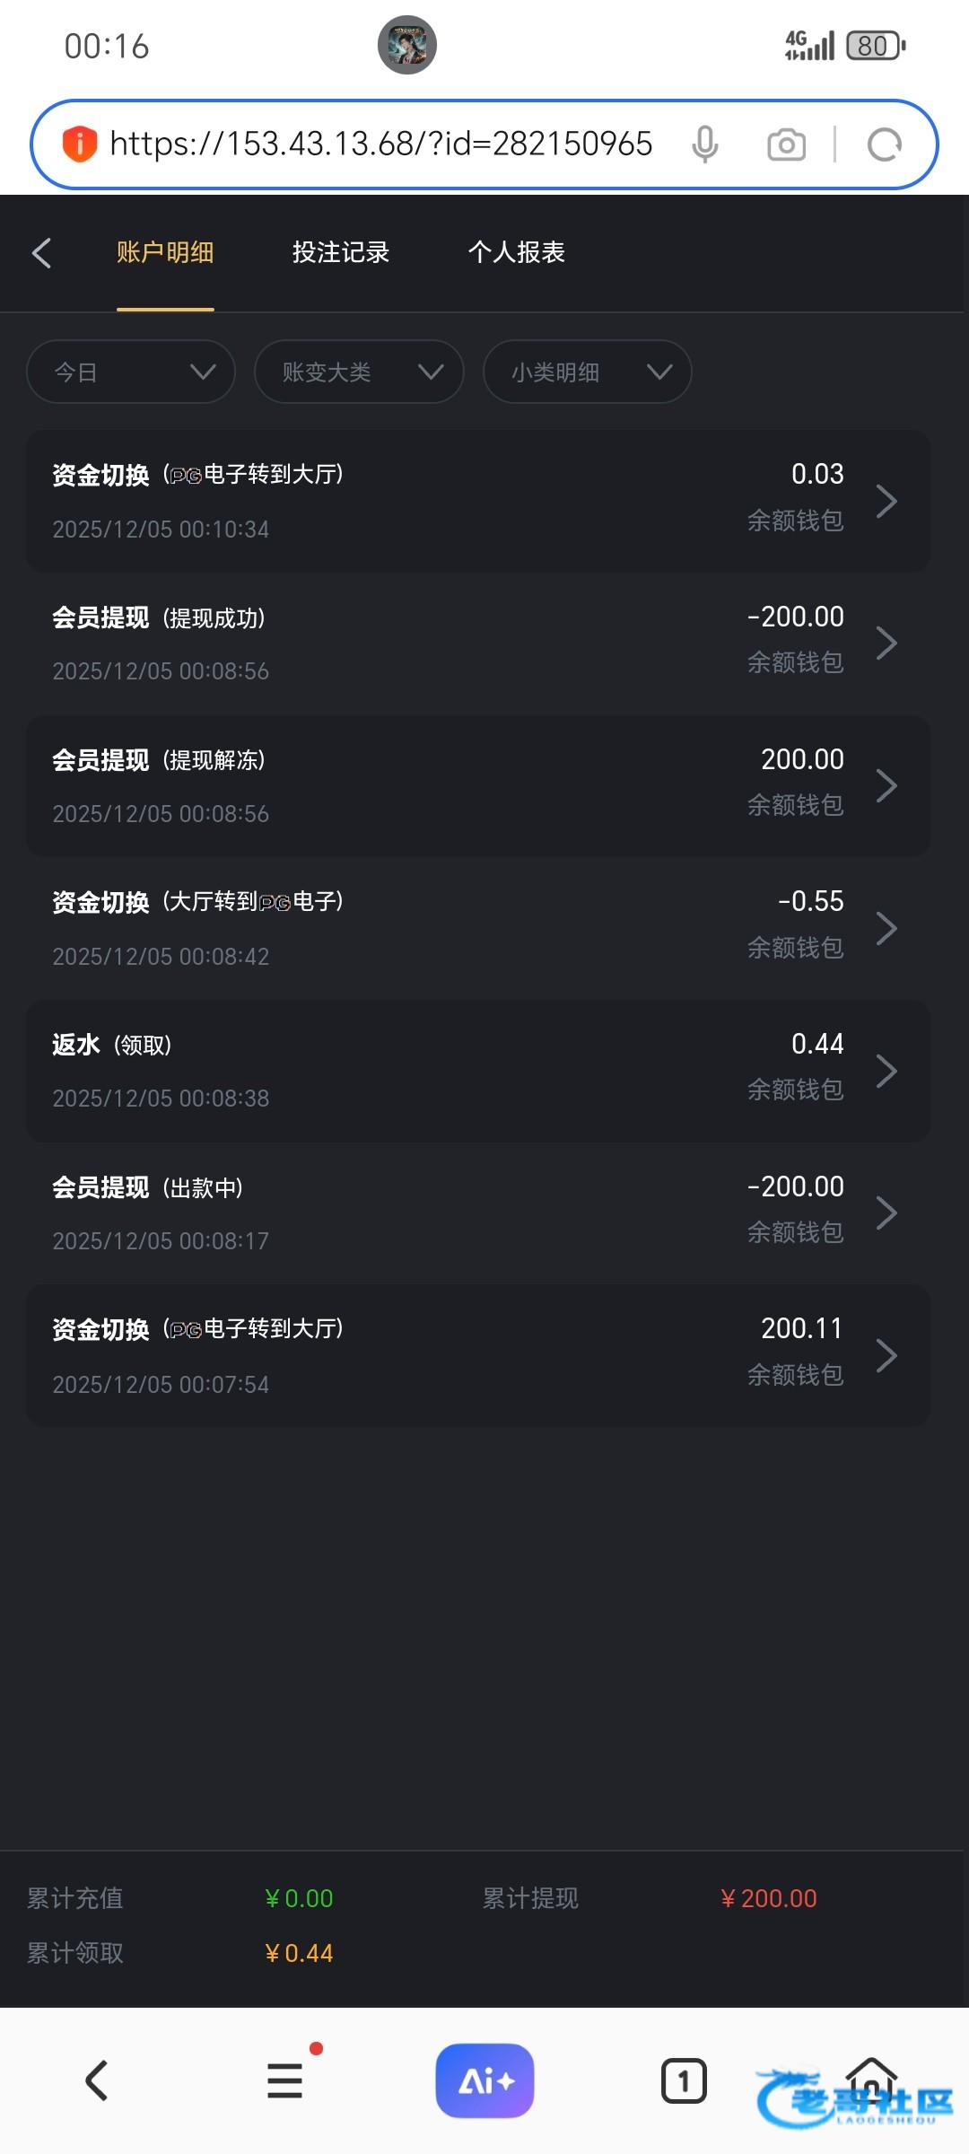
Task: Tap the microphone voice search icon
Action: pyautogui.click(x=705, y=144)
